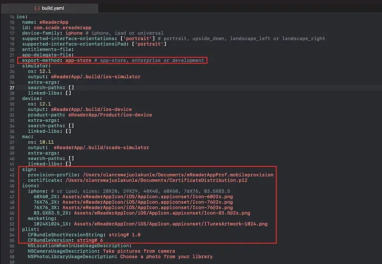The height and width of the screenshot is (264, 382).
Task: Click the provision-profile path ending in .mobileprovision
Action: [178, 175]
